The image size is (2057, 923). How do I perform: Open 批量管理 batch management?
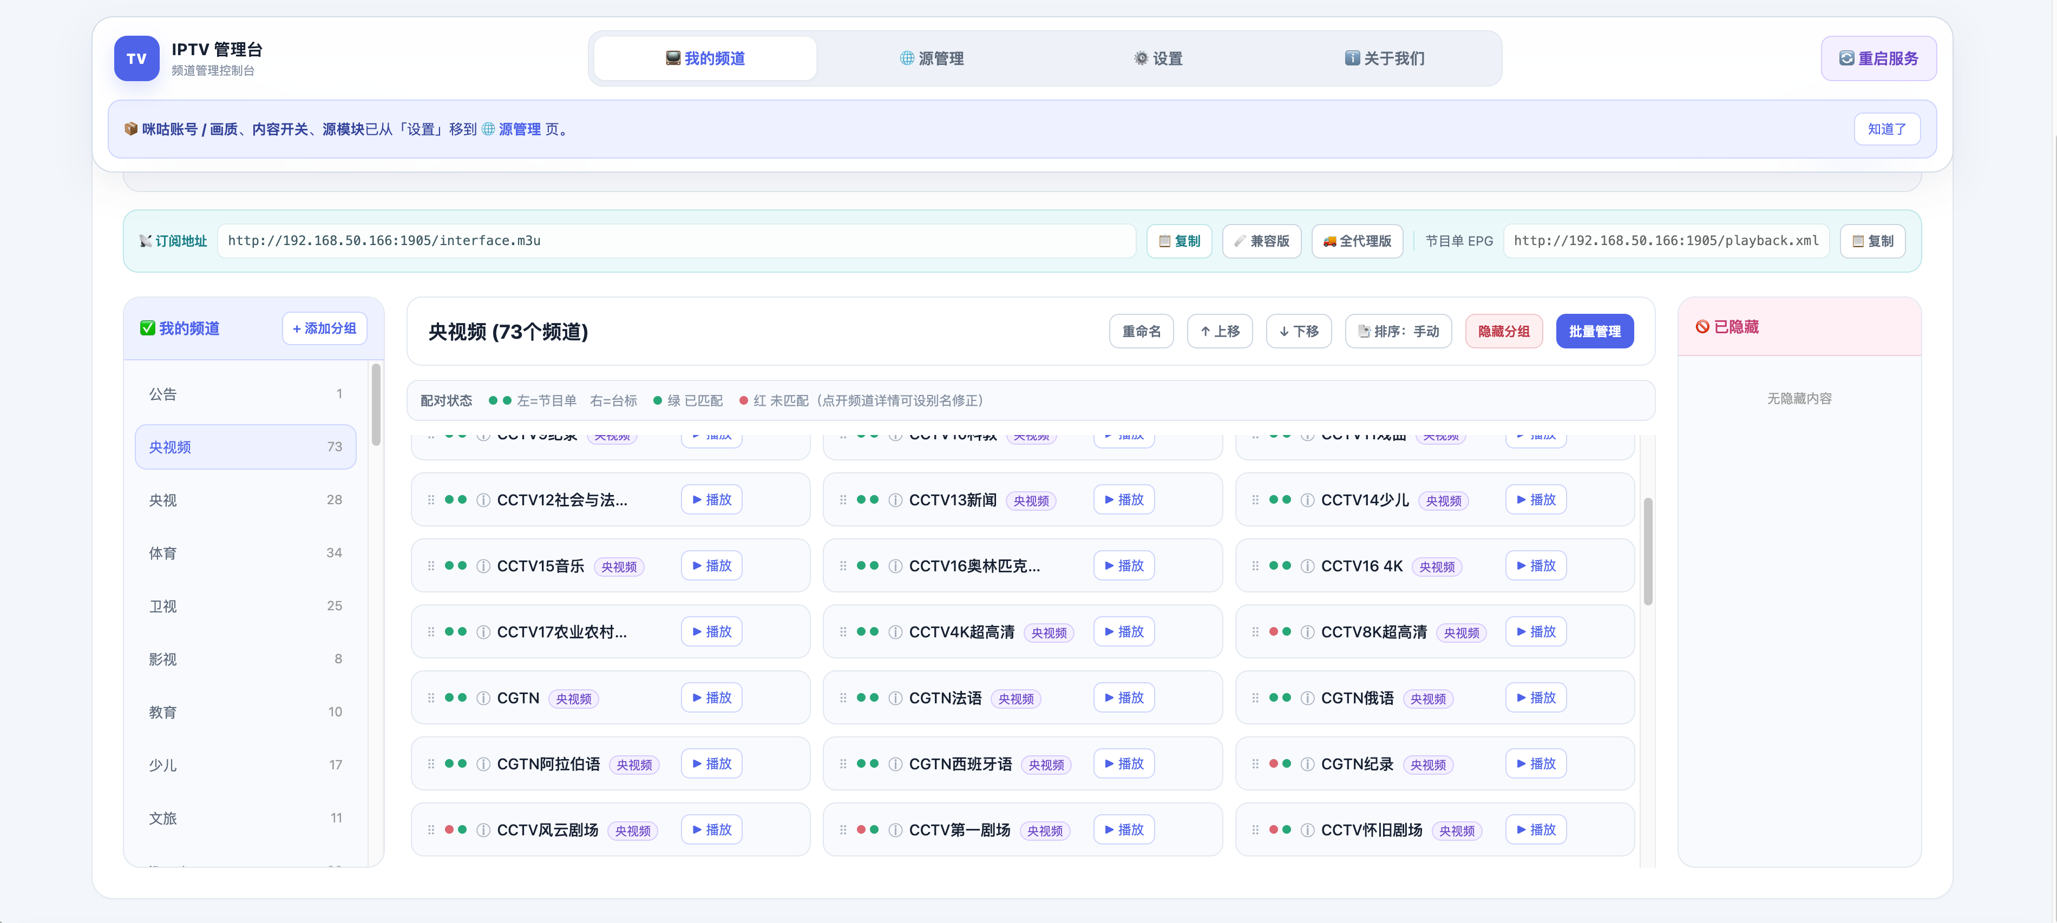[x=1595, y=331]
